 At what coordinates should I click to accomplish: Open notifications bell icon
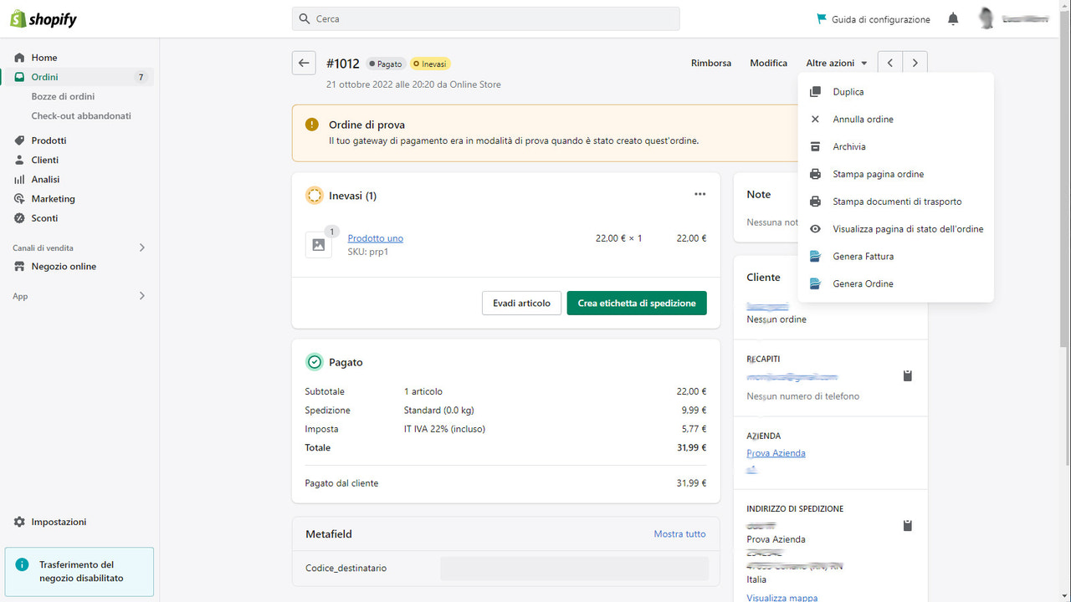[x=953, y=18]
